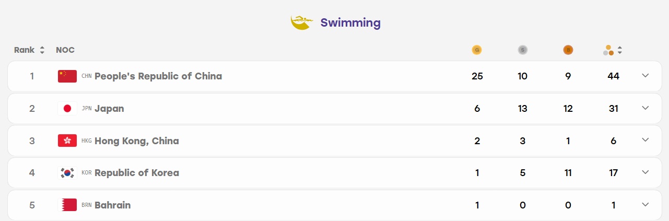Viewport: 669px width, 221px height.
Task: Click the Republic of Korea flag
Action: click(67, 173)
